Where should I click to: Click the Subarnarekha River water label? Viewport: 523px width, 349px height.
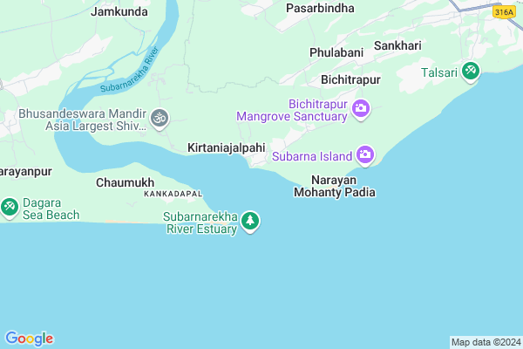click(x=130, y=72)
